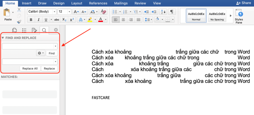Decrease paragraph indent

[146, 12]
